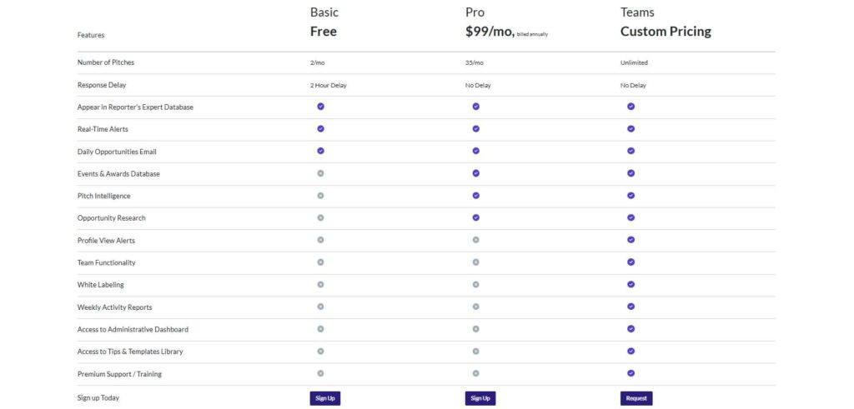Click the Pro plan Sign Up button

480,398
